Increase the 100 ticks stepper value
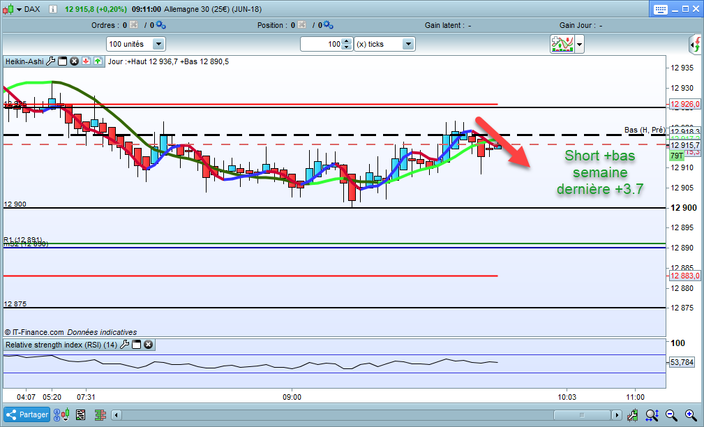Image resolution: width=704 pixels, height=427 pixels. click(346, 41)
